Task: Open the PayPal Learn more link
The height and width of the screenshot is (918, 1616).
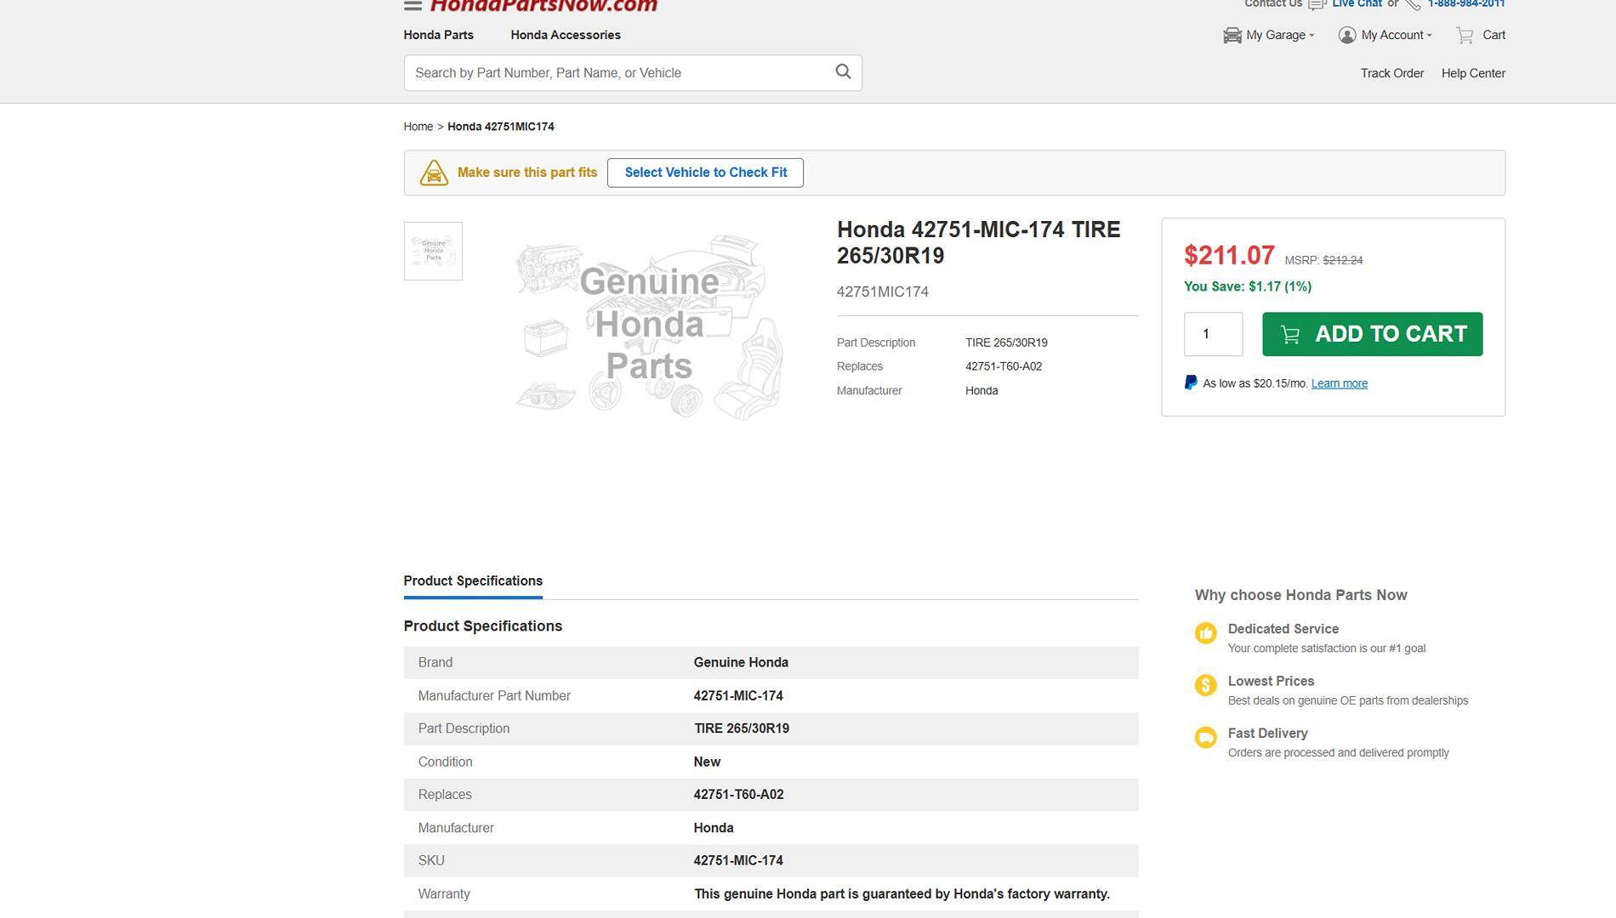Action: pos(1340,383)
